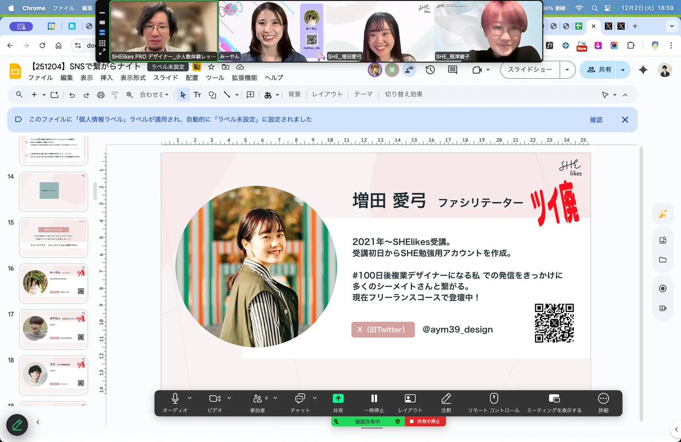The height and width of the screenshot is (442, 681).
Task: Start the スライドショー presentation
Action: click(530, 69)
